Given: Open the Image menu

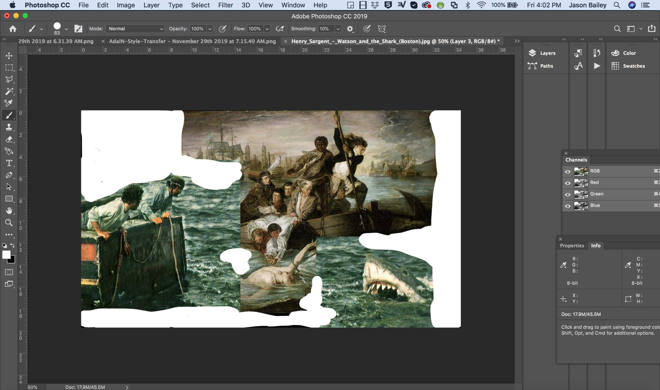Looking at the screenshot, I should [126, 5].
